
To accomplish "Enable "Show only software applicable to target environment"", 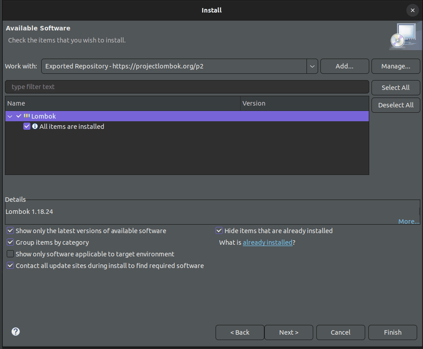I will click(10, 254).
